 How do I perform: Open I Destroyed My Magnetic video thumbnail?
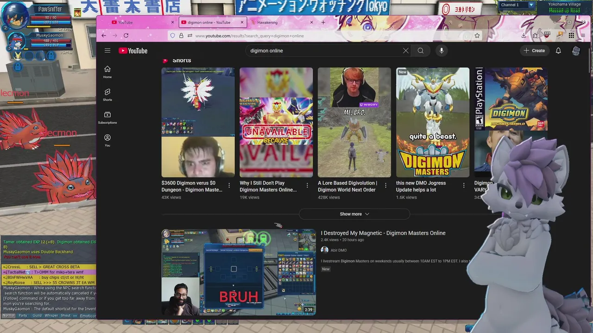[x=239, y=272]
